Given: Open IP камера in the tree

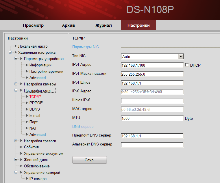Looking at the screenshot, I should tap(38, 179).
